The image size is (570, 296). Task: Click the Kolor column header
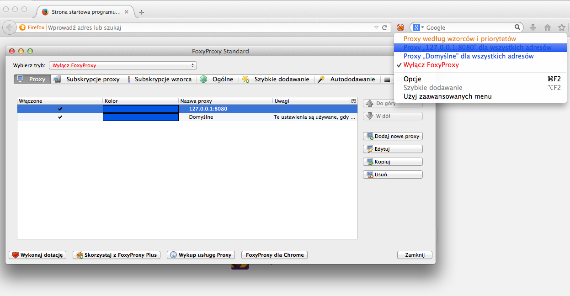(x=141, y=100)
